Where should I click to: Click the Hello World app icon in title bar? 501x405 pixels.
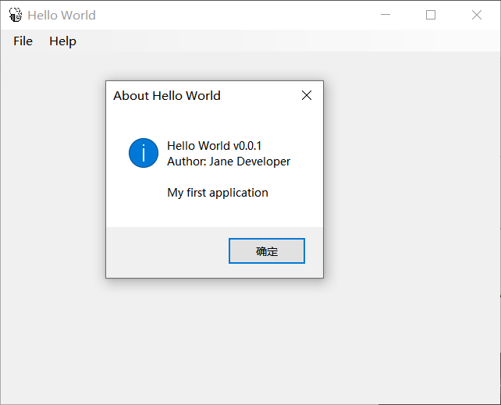coord(15,15)
